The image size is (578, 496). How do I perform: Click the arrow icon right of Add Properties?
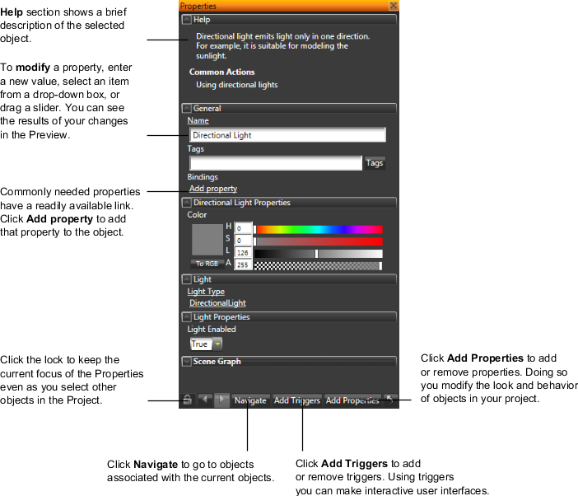pos(391,400)
